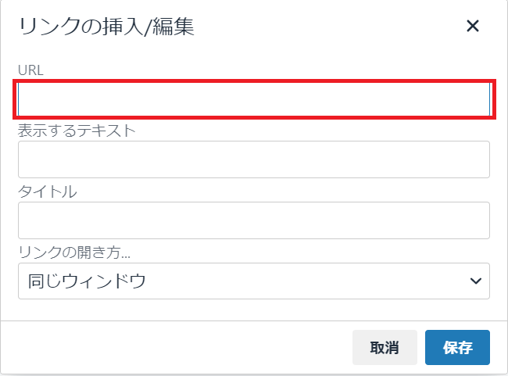Focus the 表示するテキスト text box
This screenshot has height=376, width=508.
click(254, 159)
